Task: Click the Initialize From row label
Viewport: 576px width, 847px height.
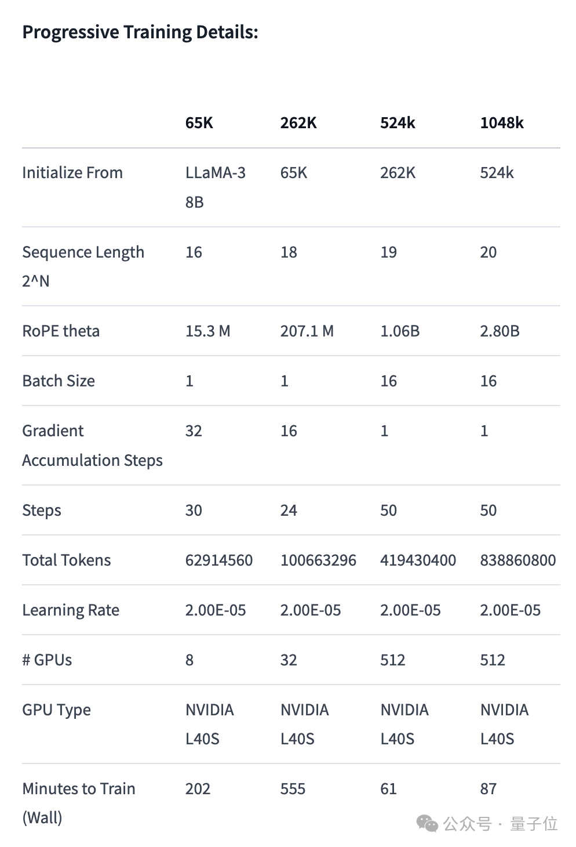Action: (72, 172)
